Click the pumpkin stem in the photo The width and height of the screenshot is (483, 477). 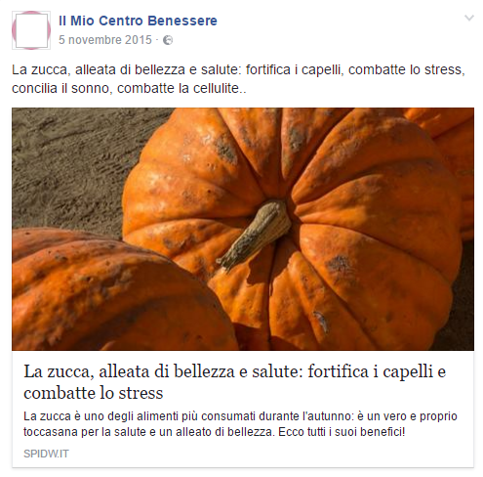pyautogui.click(x=256, y=234)
